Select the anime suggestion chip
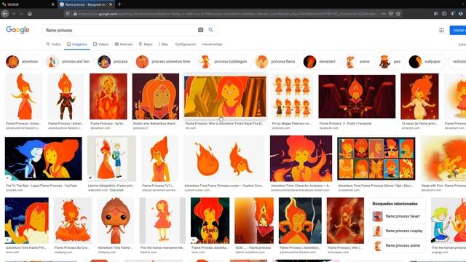 [x=358, y=62]
